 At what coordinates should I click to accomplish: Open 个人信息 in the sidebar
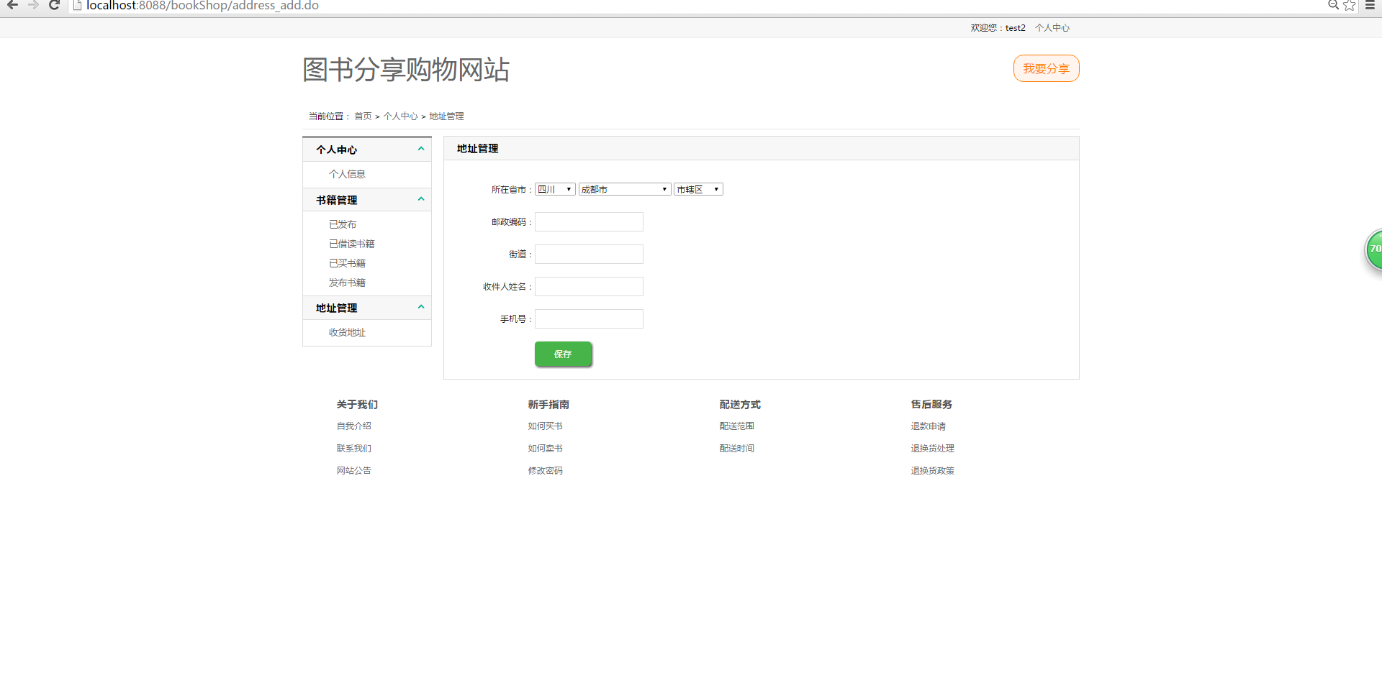(347, 174)
